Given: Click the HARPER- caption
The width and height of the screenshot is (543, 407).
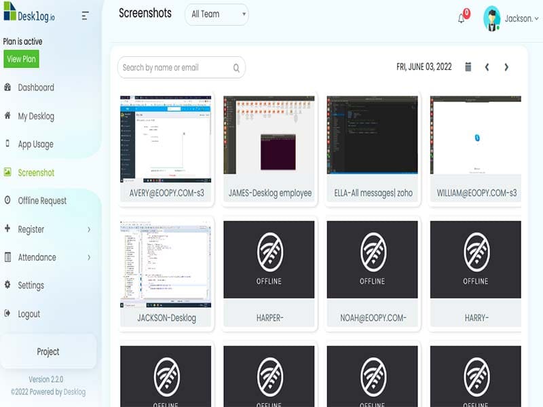Looking at the screenshot, I should pyautogui.click(x=269, y=317).
